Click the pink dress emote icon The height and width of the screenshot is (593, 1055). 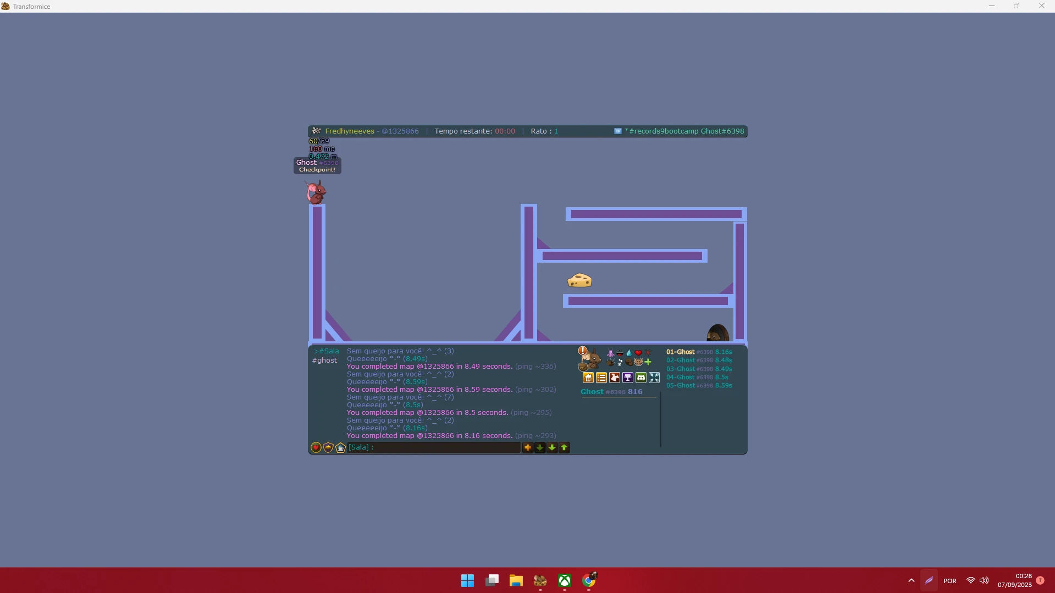pyautogui.click(x=610, y=353)
